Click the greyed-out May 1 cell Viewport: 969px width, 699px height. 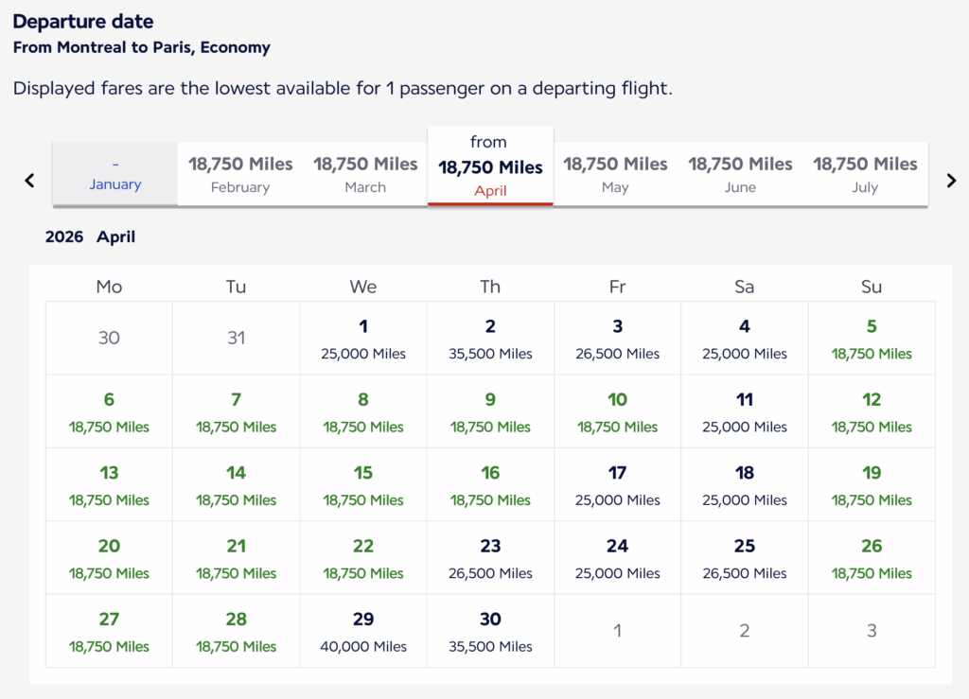tap(617, 631)
